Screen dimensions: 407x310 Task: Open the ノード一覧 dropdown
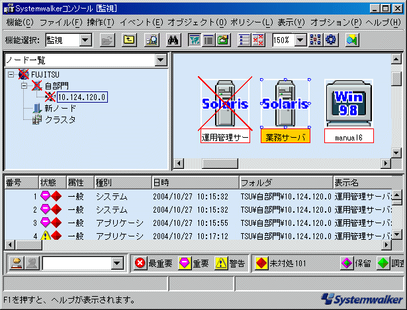click(161, 60)
